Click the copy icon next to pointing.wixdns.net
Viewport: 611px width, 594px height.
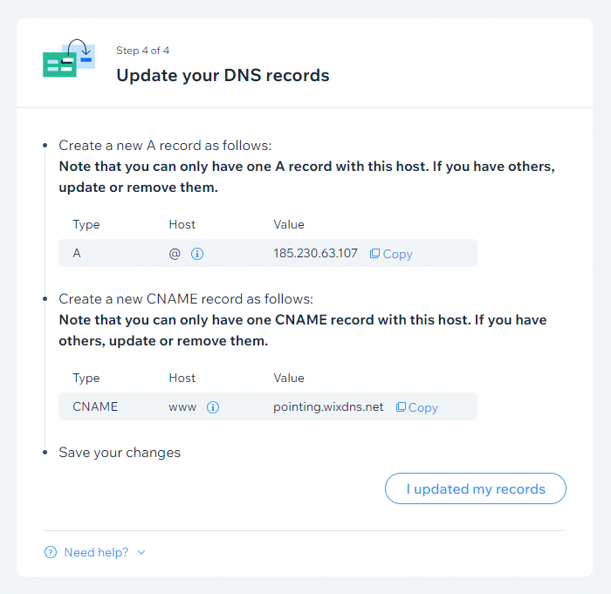click(401, 407)
